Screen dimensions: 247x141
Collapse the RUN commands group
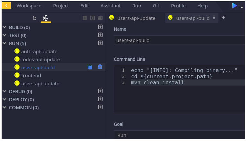tap(4, 43)
